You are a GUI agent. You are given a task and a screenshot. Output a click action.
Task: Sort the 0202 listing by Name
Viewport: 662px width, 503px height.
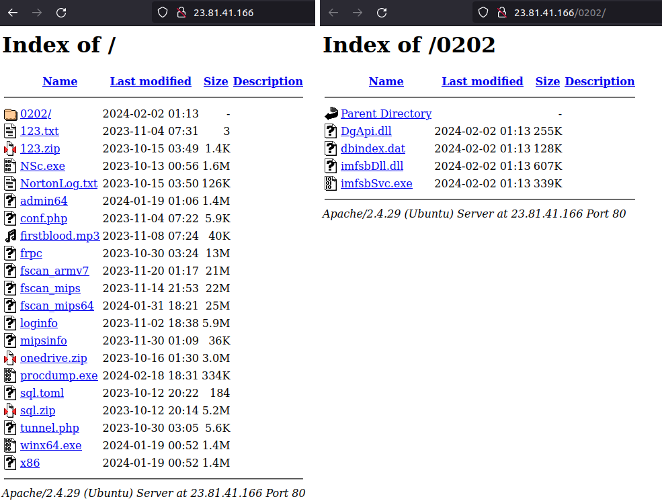tap(386, 81)
